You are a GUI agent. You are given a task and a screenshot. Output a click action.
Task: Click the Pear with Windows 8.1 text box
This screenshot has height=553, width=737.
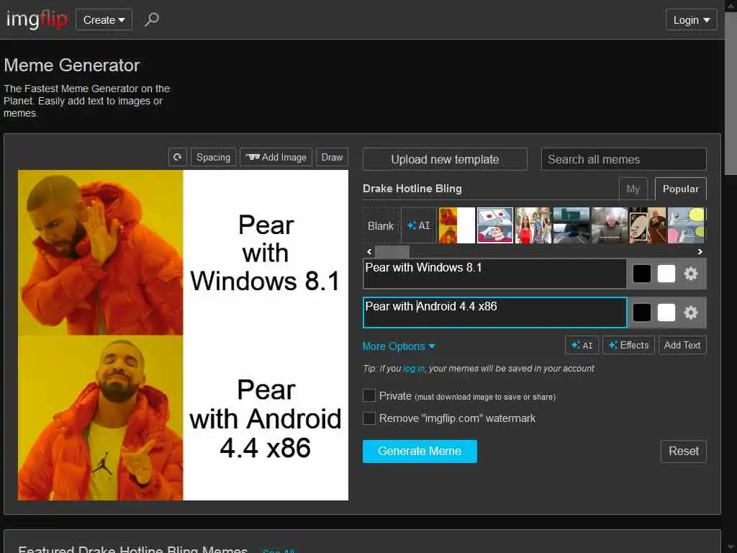494,273
